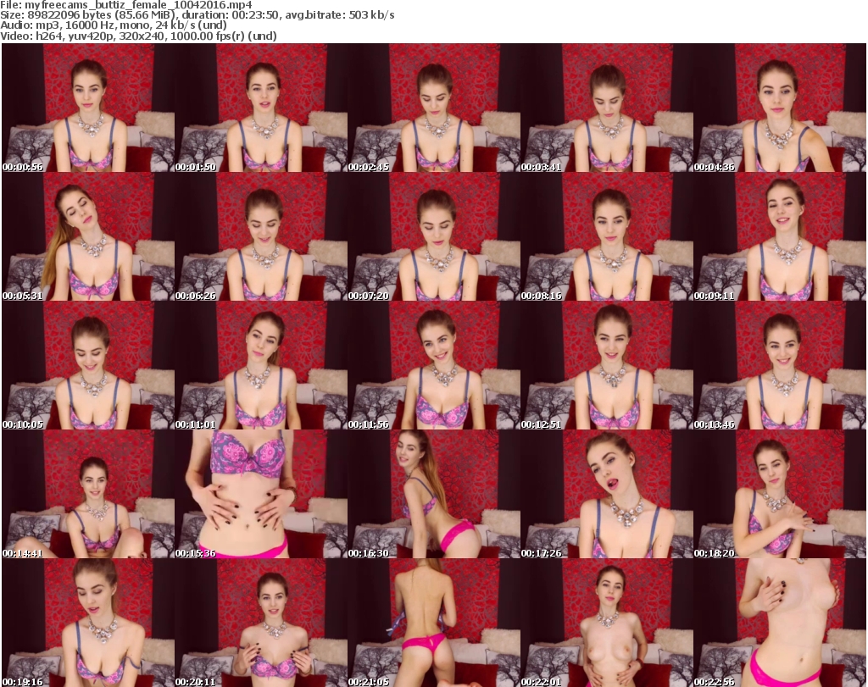Screen dimensions: 868x687
Task: Click the frame labeled 00:03:41
Action: coord(607,108)
